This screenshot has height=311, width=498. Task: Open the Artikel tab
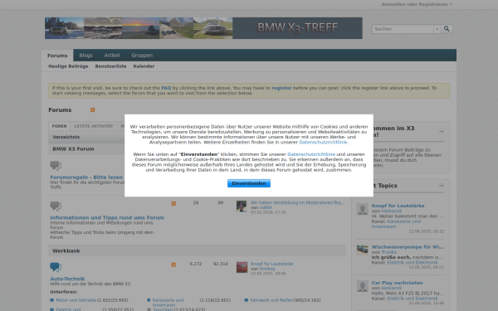112,56
